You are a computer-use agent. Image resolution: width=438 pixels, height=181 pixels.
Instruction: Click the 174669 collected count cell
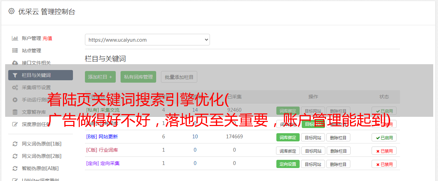234,137
